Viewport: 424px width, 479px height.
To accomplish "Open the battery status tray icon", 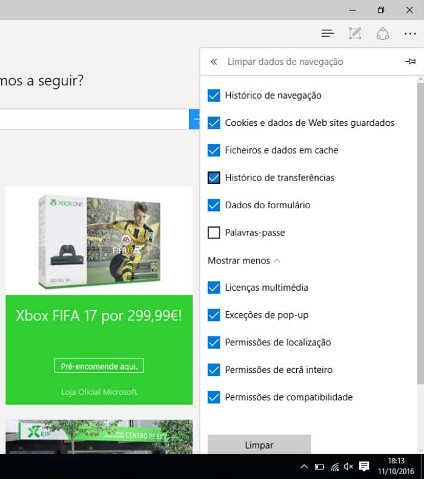I will (x=320, y=467).
